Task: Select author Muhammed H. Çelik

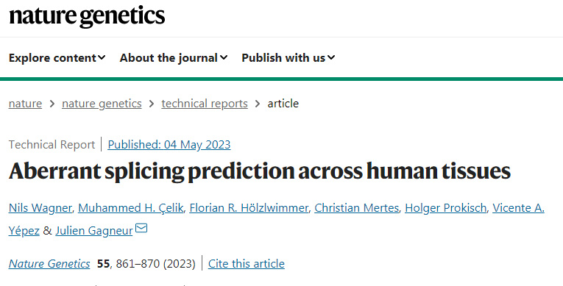Action: point(131,208)
